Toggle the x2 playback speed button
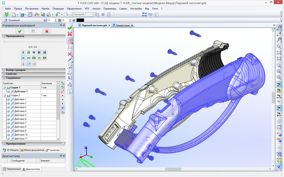 click(34, 64)
